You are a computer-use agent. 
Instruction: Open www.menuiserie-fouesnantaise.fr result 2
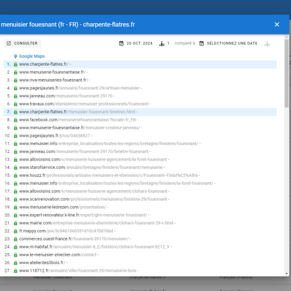pyautogui.click(x=52, y=72)
